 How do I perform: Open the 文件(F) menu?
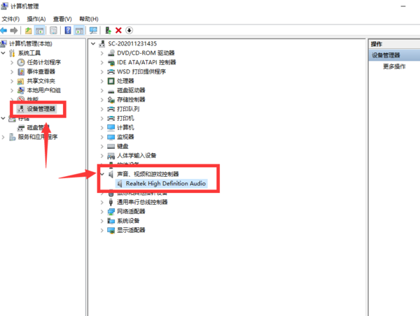[x=10, y=19]
